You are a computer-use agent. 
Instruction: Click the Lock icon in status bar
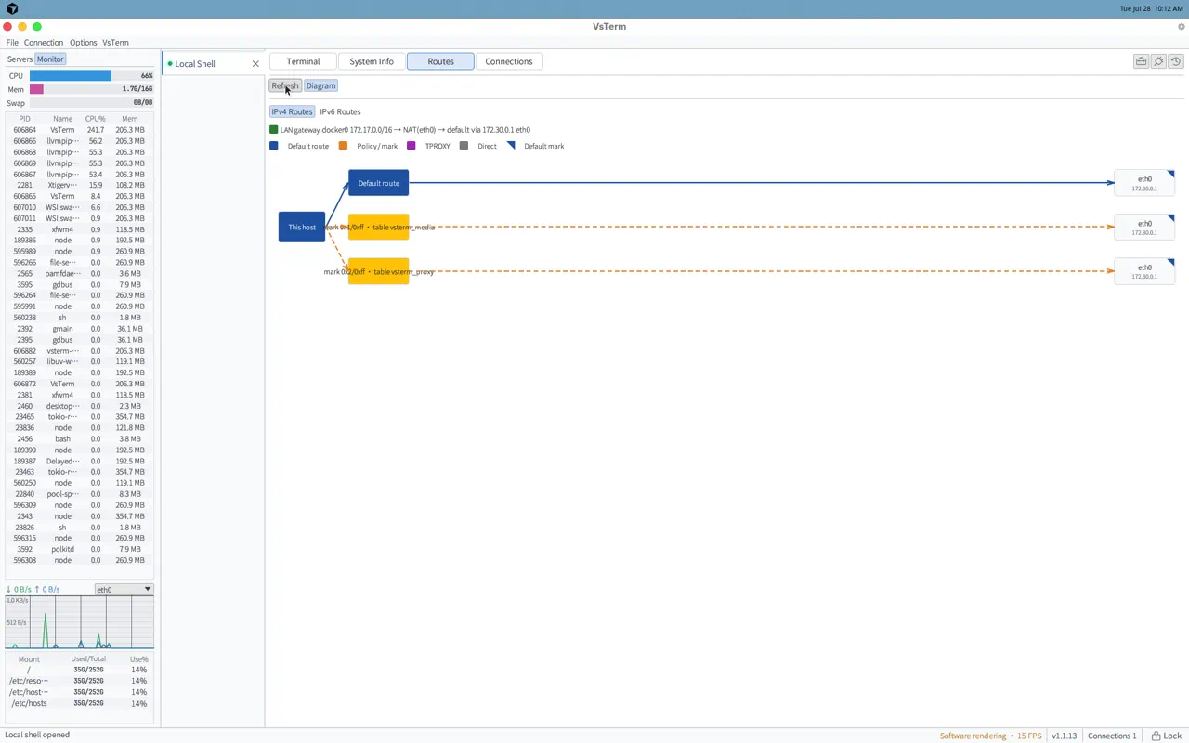(1166, 736)
